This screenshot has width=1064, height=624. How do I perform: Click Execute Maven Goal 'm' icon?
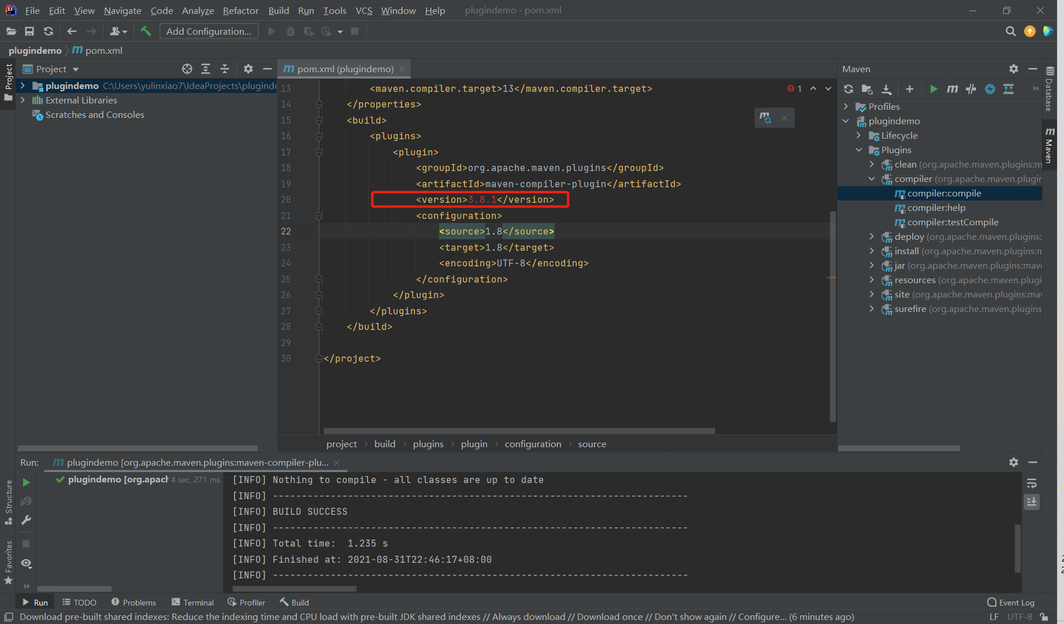click(x=952, y=89)
